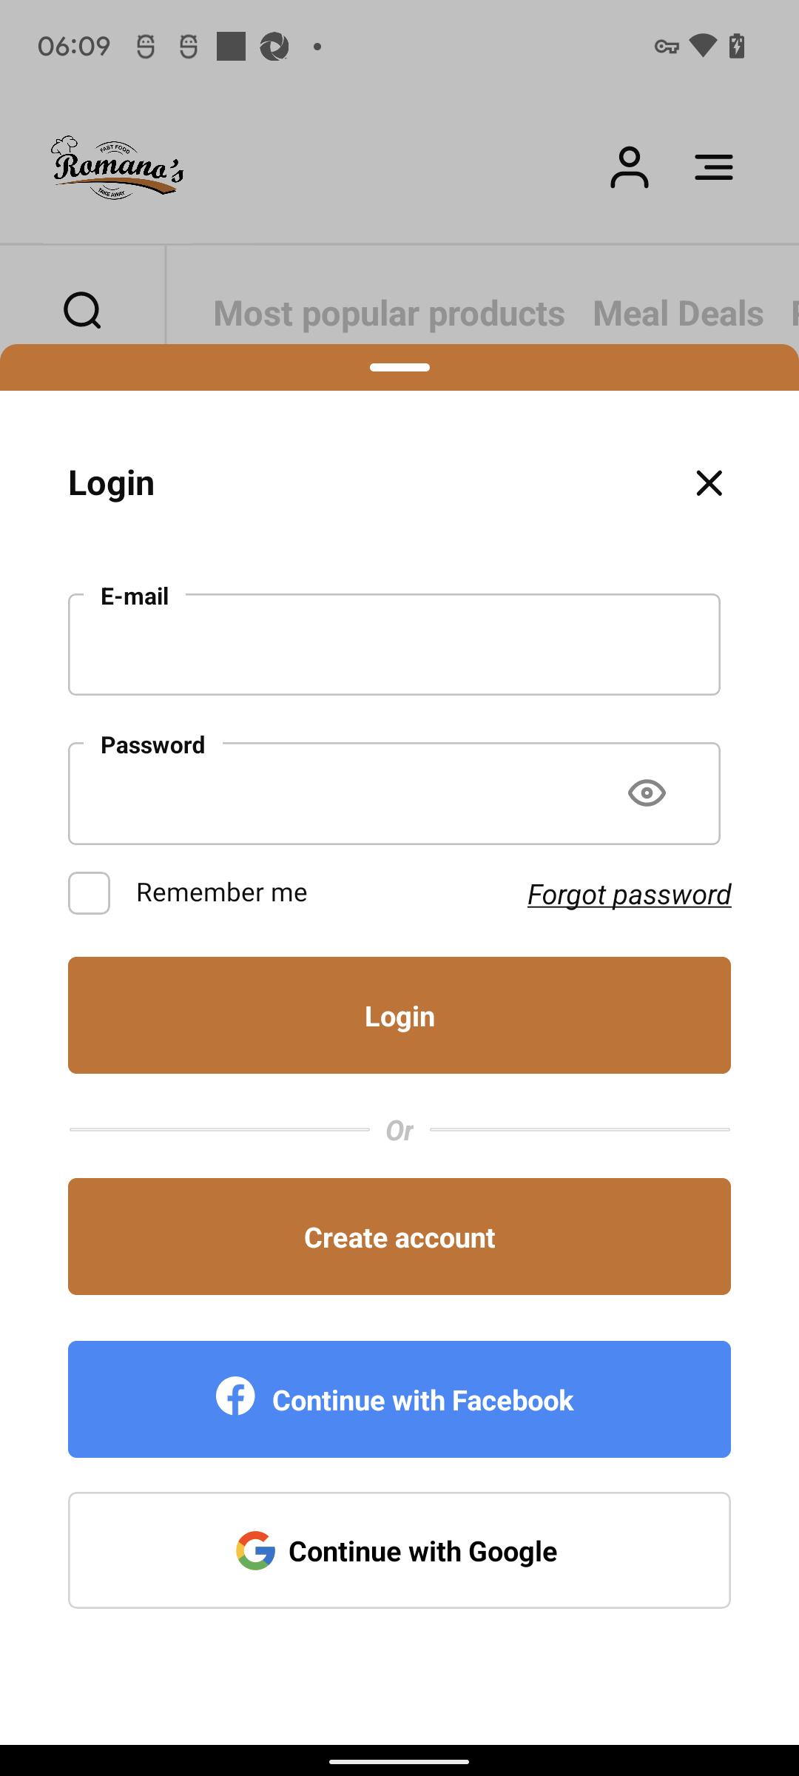
Task: Tap the battery status icon
Action: tap(737, 46)
